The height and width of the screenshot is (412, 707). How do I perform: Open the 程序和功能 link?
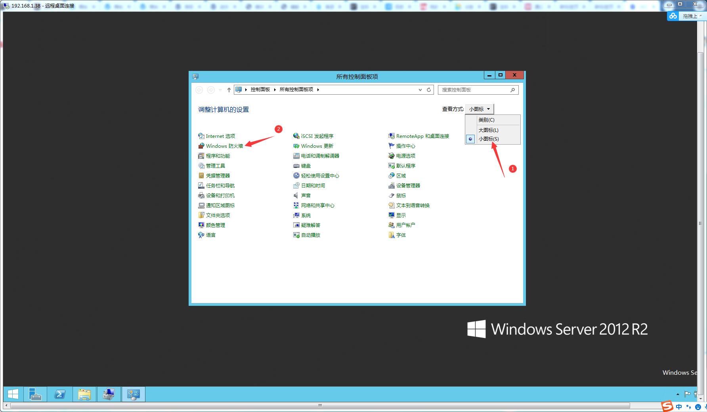218,156
